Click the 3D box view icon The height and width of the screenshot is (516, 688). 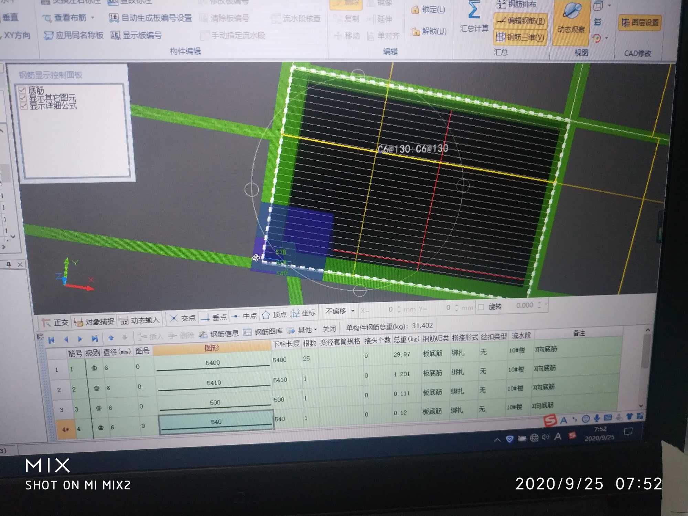click(x=598, y=6)
